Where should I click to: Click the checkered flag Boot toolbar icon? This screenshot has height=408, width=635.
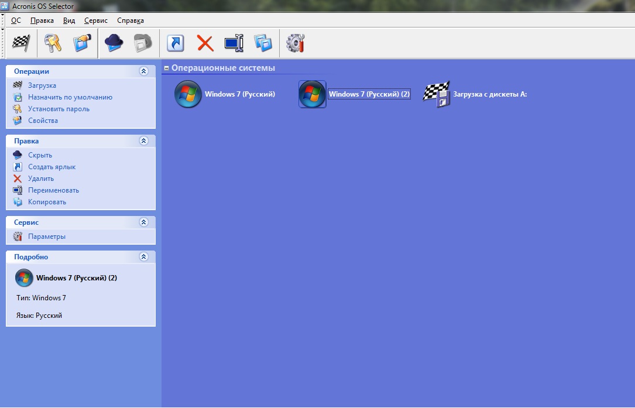[x=21, y=43]
